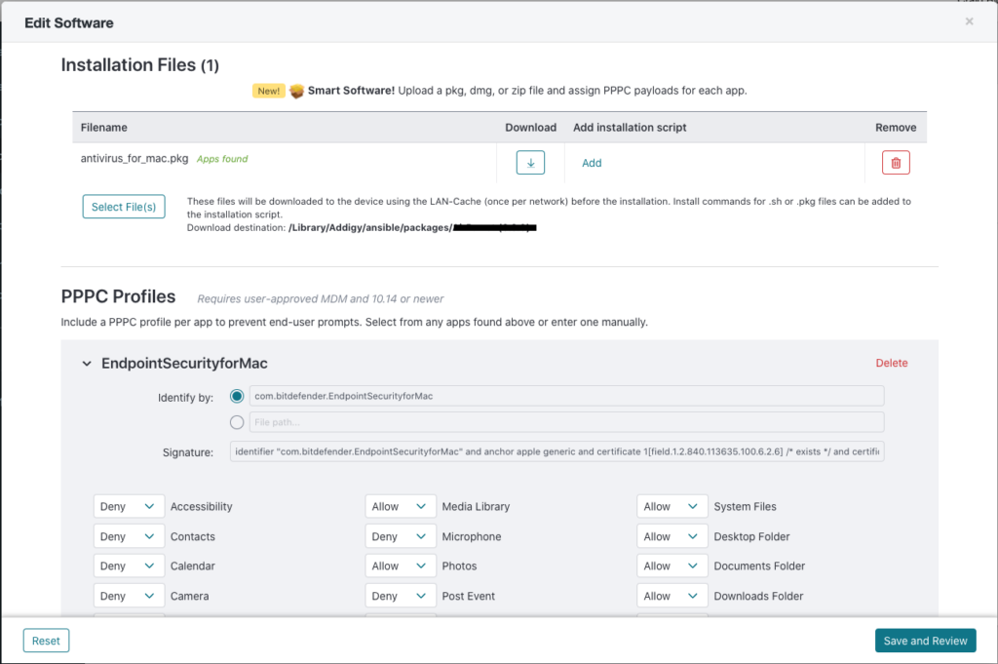The height and width of the screenshot is (664, 998).
Task: Click Add installation script link
Action: [x=592, y=164]
